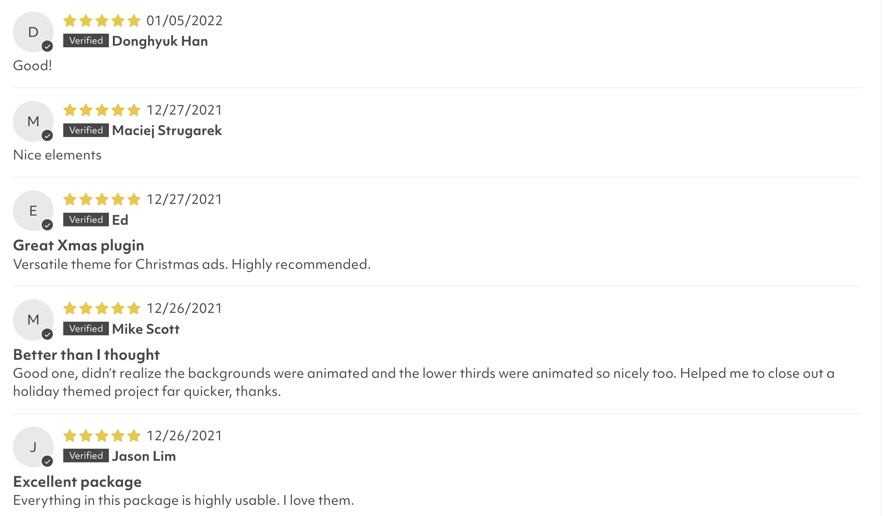
Task: Click the 01/05/2022 review date
Action: 184,21
